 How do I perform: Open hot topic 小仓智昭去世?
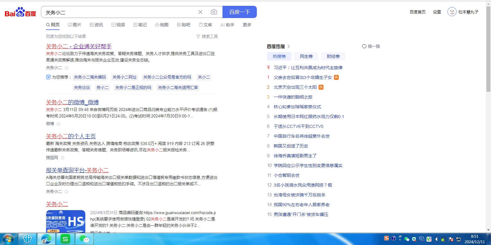point(287,175)
